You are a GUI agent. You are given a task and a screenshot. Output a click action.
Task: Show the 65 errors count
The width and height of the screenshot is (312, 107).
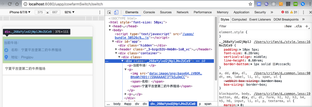[285, 12]
